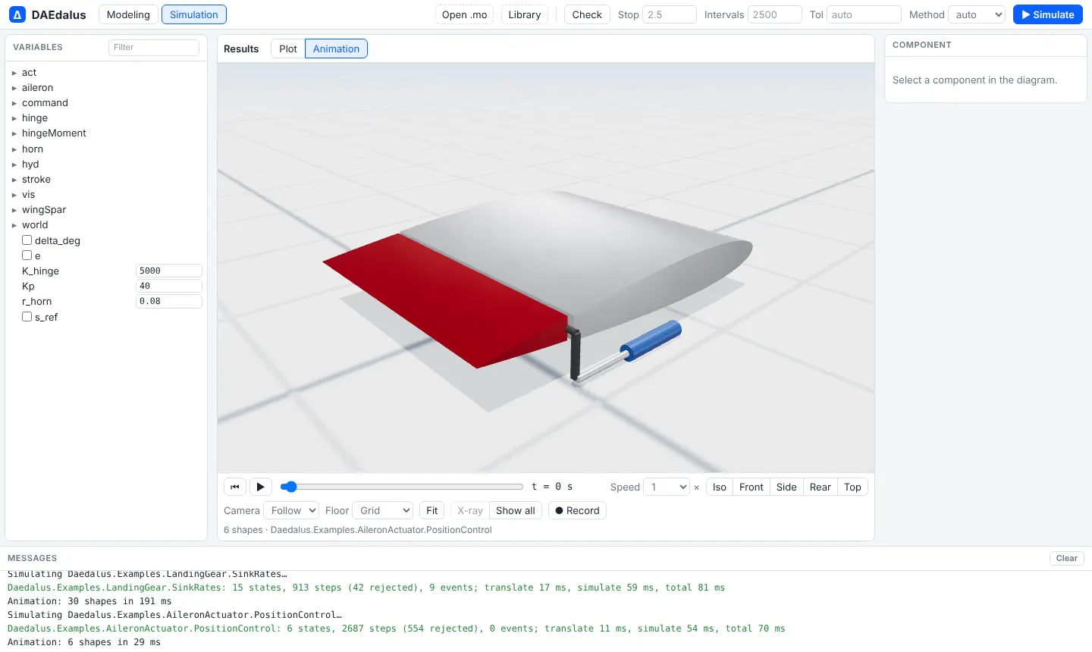The height and width of the screenshot is (652, 1092).
Task: Run the Simulate button
Action: click(1047, 14)
